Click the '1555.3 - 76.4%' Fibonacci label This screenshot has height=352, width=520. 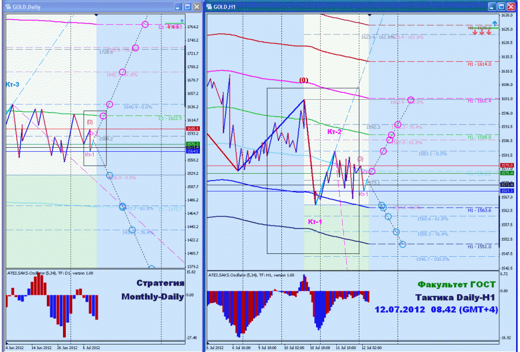coord(432,234)
